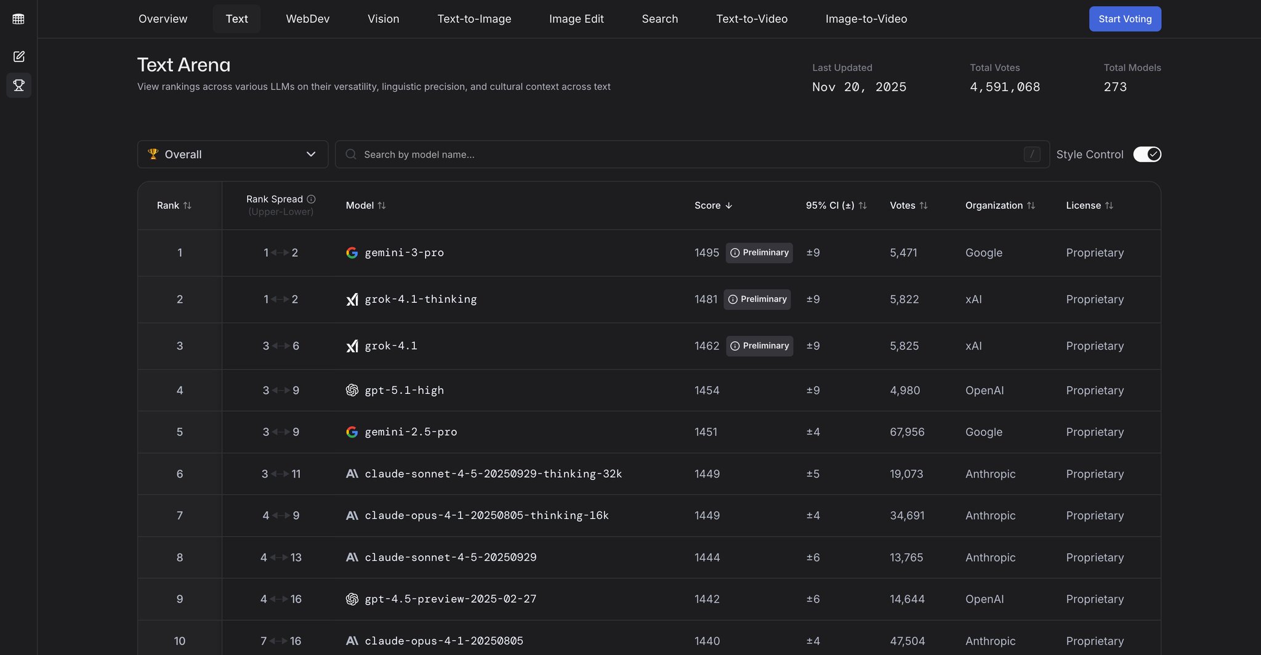The image size is (1261, 655).
Task: Click Preliminary badge for grok-4.1
Action: 759,346
